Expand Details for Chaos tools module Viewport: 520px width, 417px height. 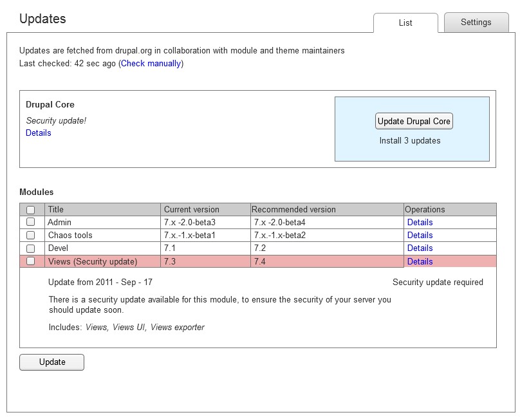tap(420, 235)
